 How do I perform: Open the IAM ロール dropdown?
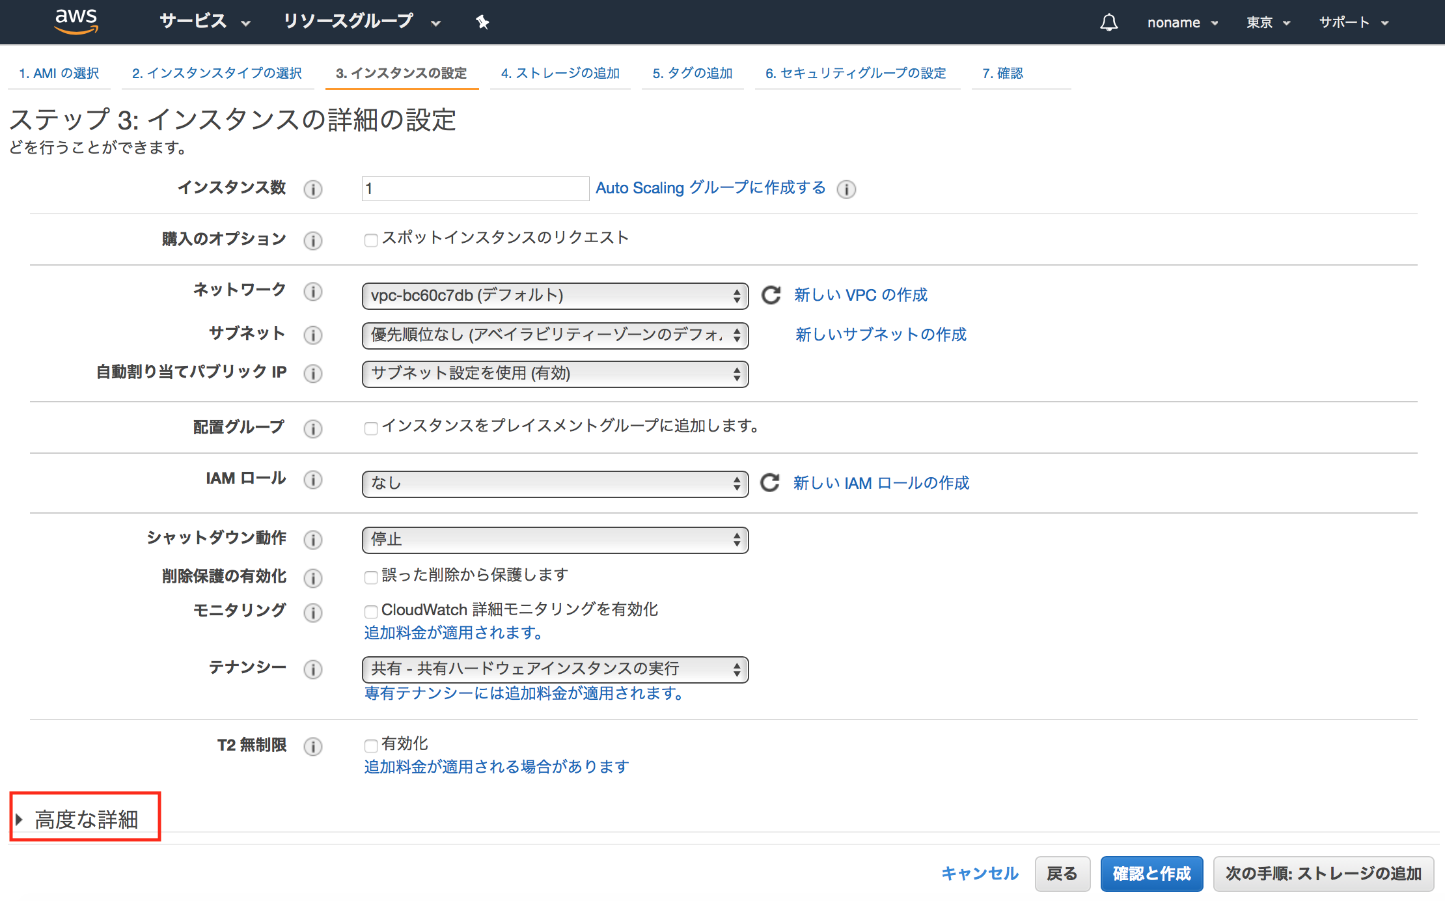555,484
